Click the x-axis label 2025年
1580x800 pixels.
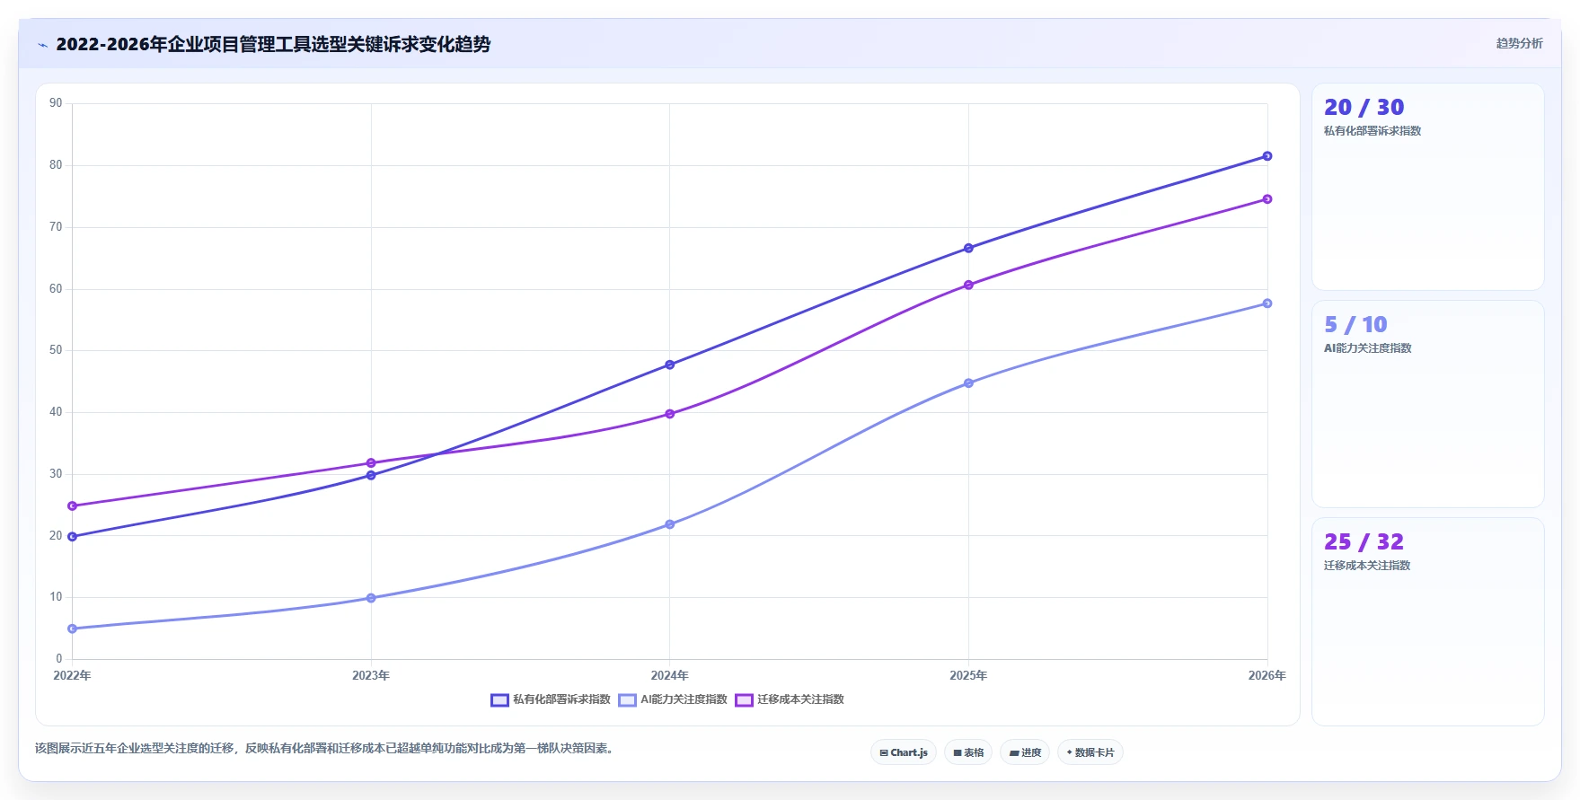[x=968, y=675]
